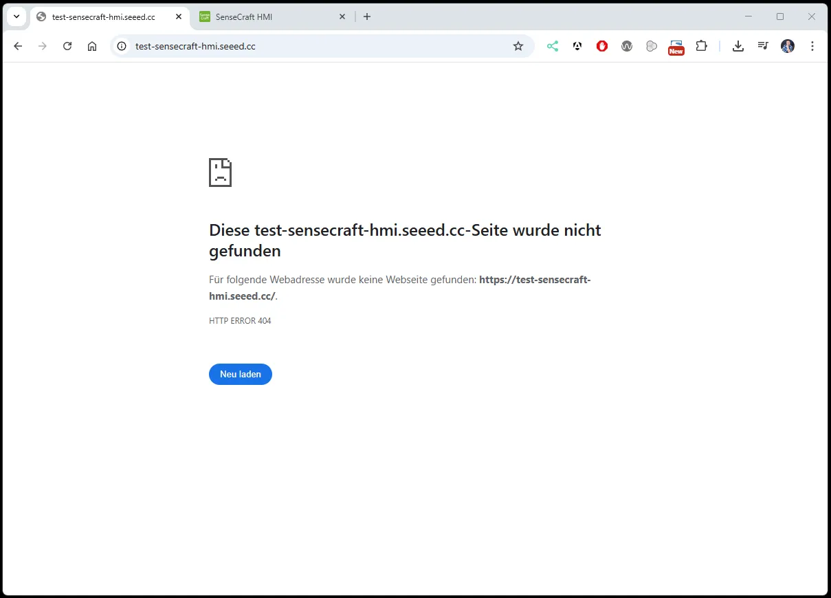This screenshot has height=598, width=831.
Task: Open the red stop-hand ad blocker extension
Action: [602, 46]
